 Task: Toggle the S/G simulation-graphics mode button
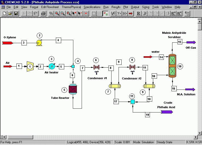point(105,13)
